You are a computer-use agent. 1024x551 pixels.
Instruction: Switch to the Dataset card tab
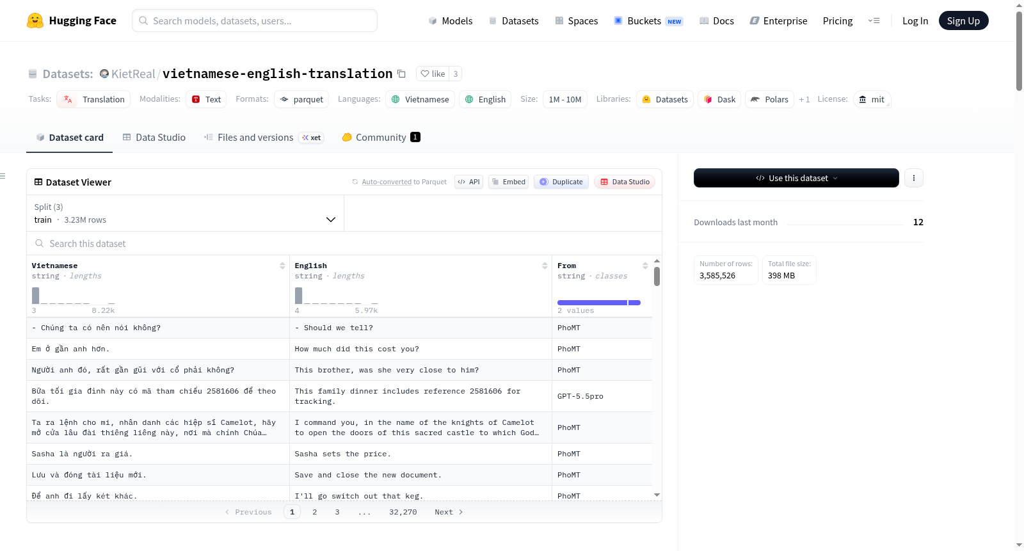pyautogui.click(x=69, y=138)
